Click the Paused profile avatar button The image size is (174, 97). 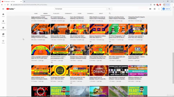click(166, 5)
